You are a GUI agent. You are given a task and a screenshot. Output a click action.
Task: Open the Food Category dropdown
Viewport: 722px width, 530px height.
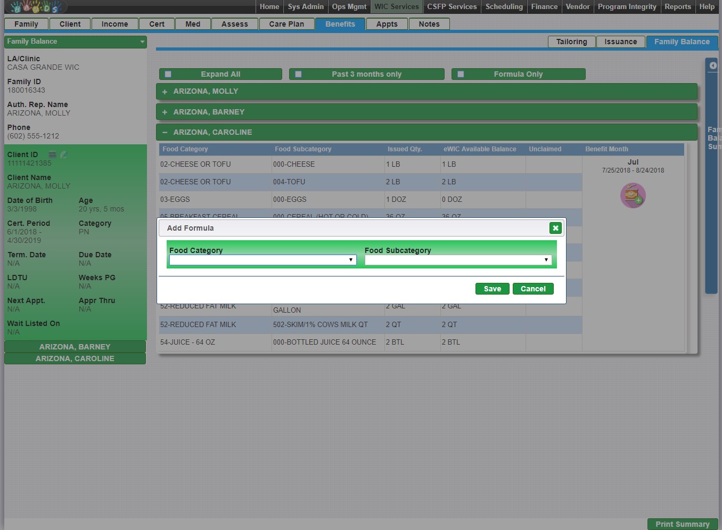(x=262, y=260)
